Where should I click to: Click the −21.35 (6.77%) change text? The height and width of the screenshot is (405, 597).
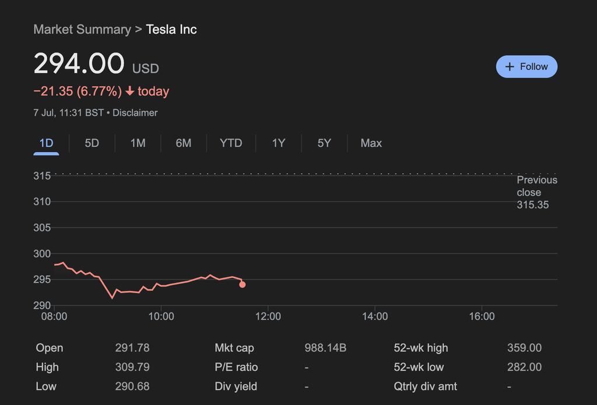point(78,91)
